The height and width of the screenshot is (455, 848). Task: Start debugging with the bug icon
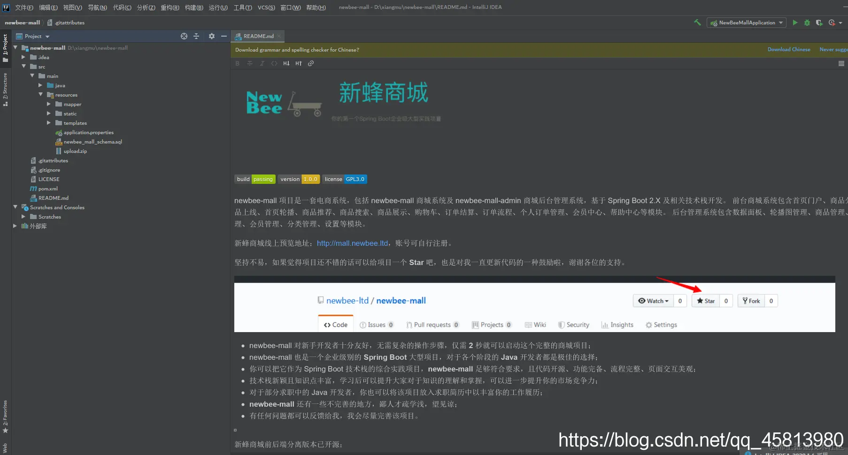[x=807, y=22]
